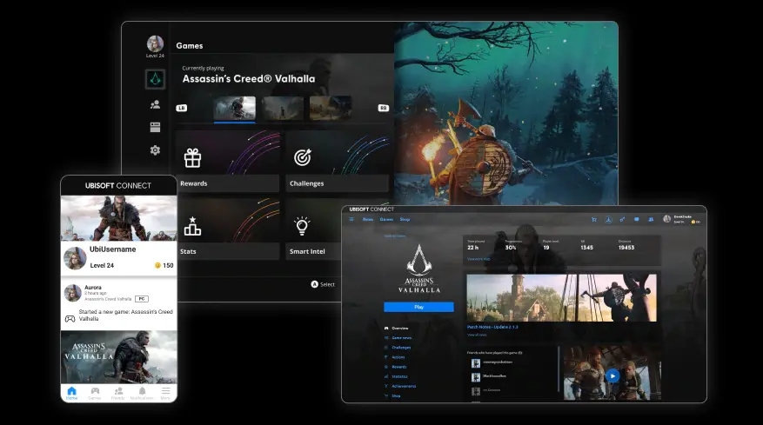This screenshot has height=425, width=763.
Task: Tap the 150 coin balance in mobile app
Action: 164,265
